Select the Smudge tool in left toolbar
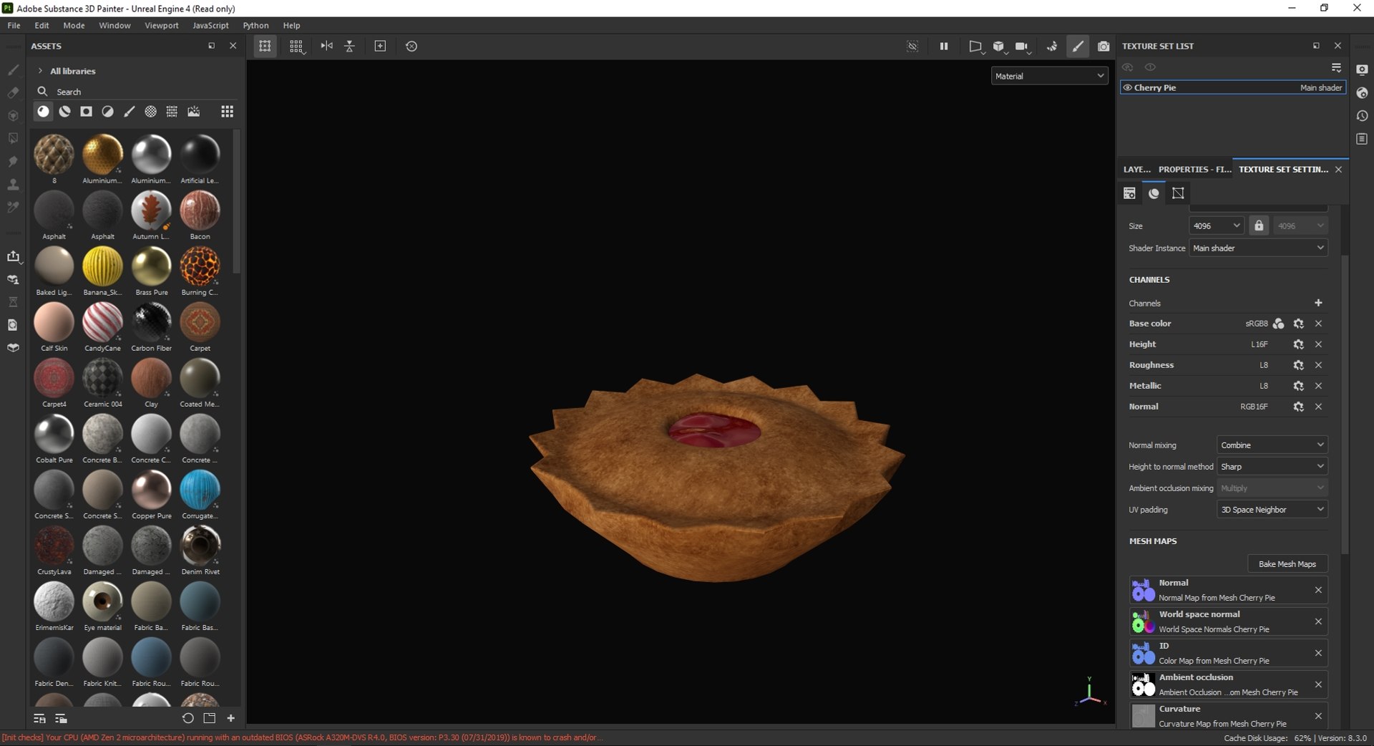Image resolution: width=1374 pixels, height=746 pixels. (x=13, y=161)
